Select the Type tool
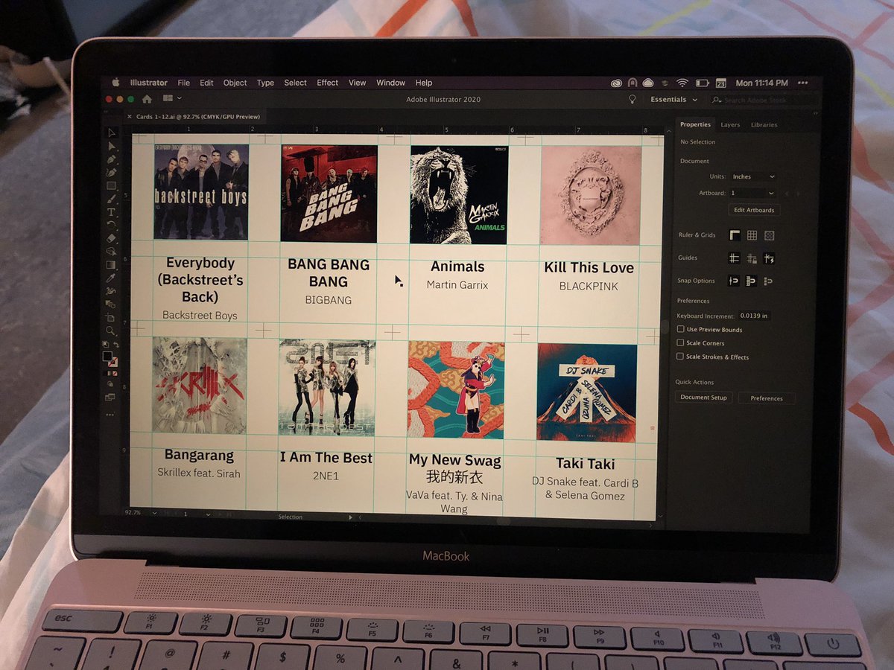 coord(112,212)
